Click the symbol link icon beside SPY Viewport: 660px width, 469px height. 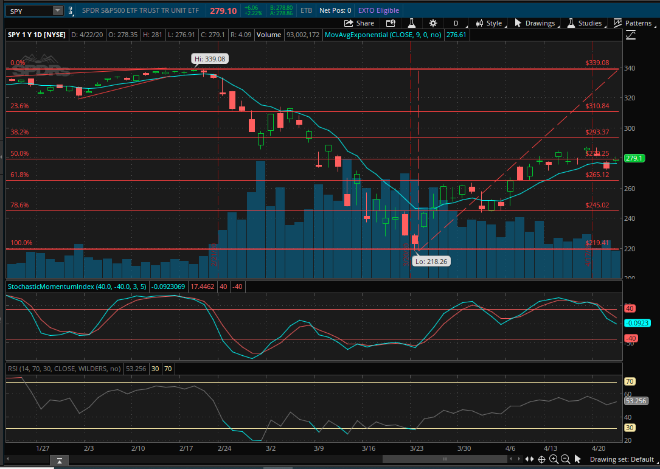click(71, 11)
